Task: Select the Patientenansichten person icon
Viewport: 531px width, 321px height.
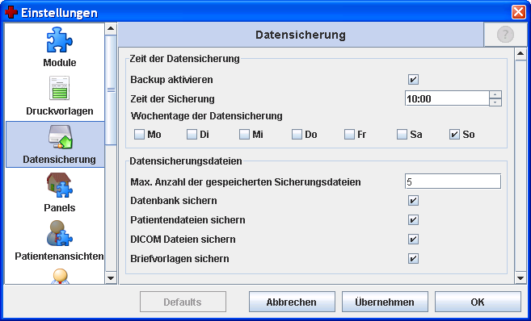Action: [x=60, y=233]
